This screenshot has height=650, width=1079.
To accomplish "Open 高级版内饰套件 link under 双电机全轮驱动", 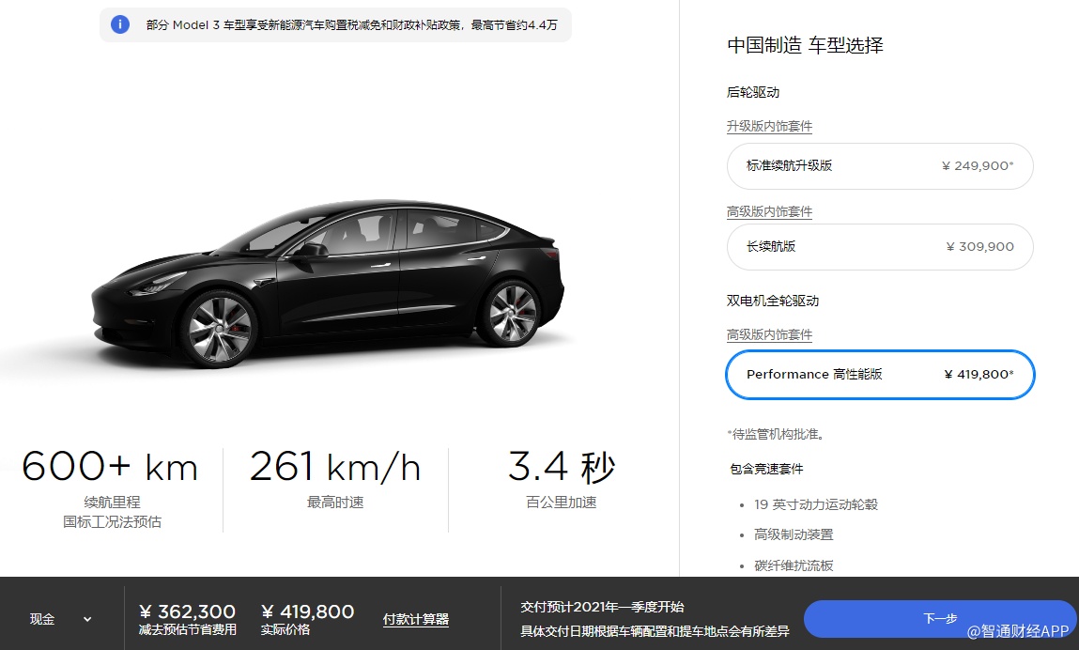I will pos(769,334).
